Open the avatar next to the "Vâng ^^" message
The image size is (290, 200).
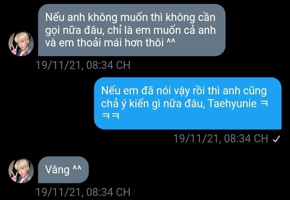[21, 171]
